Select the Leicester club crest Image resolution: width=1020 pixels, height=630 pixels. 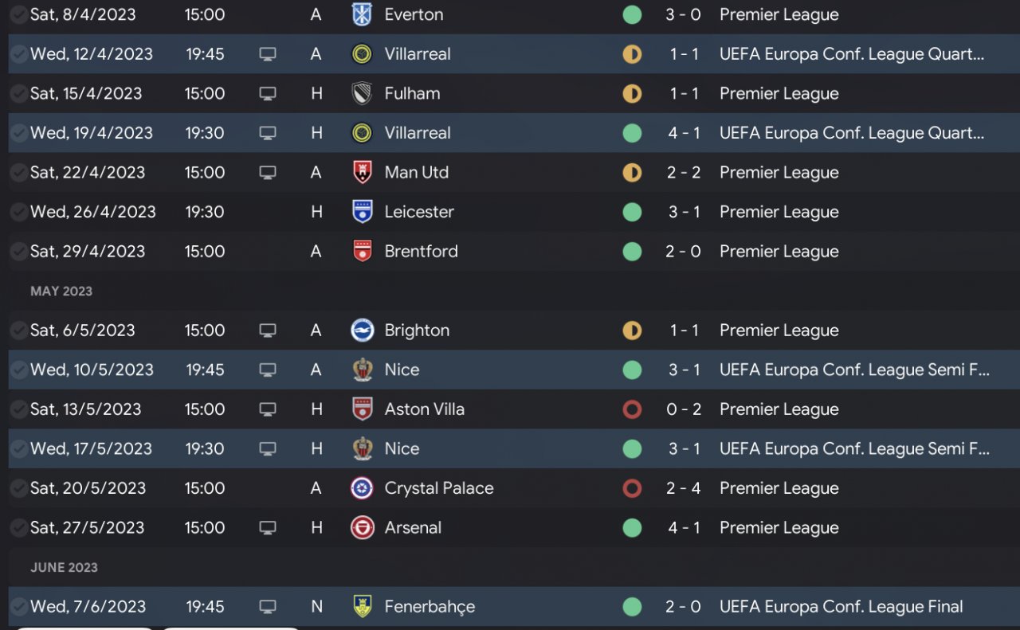point(362,212)
